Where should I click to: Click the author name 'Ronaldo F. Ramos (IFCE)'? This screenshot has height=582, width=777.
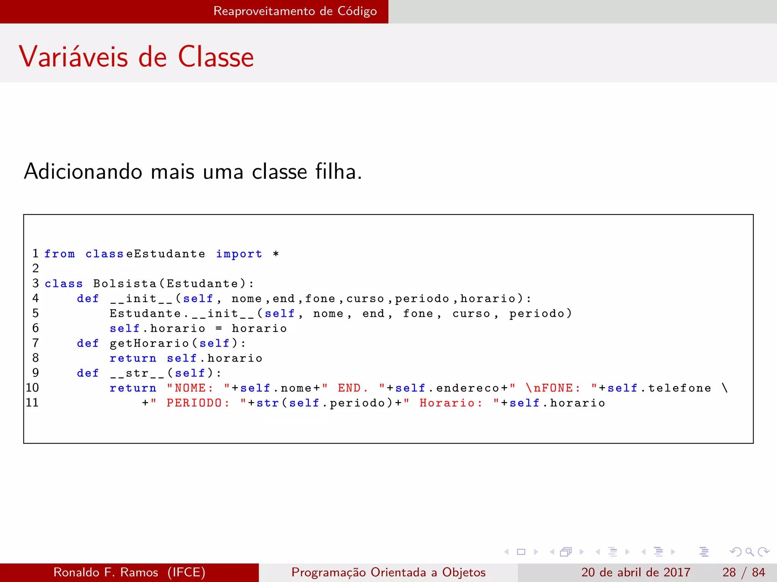[x=129, y=572]
